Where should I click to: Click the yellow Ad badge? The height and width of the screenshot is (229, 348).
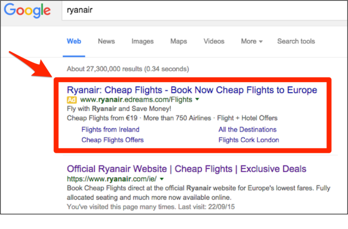point(71,100)
